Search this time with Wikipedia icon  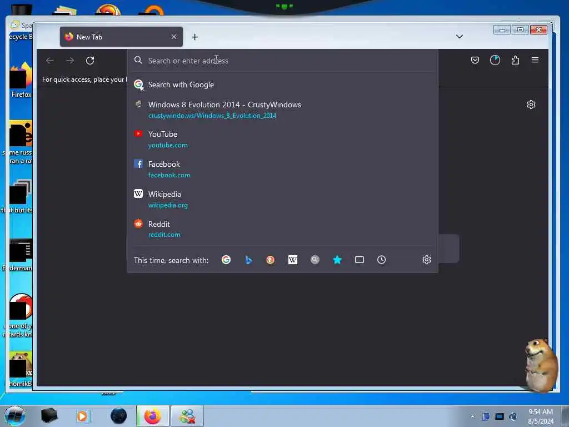[292, 260]
